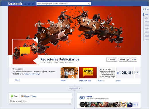Screen dimensions: 149x109
Task: Open the About link
Action: pyautogui.click(x=18, y=80)
